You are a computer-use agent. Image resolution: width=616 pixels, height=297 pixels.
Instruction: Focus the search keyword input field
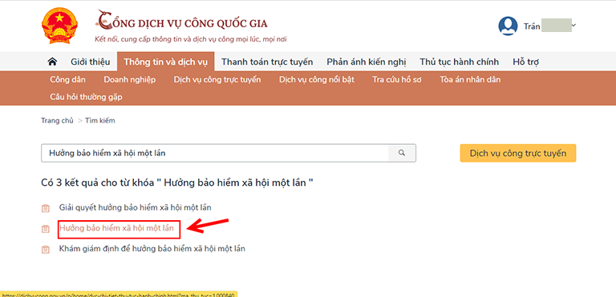(x=214, y=153)
